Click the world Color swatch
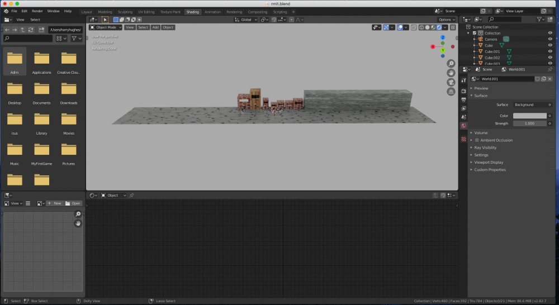 (530, 116)
